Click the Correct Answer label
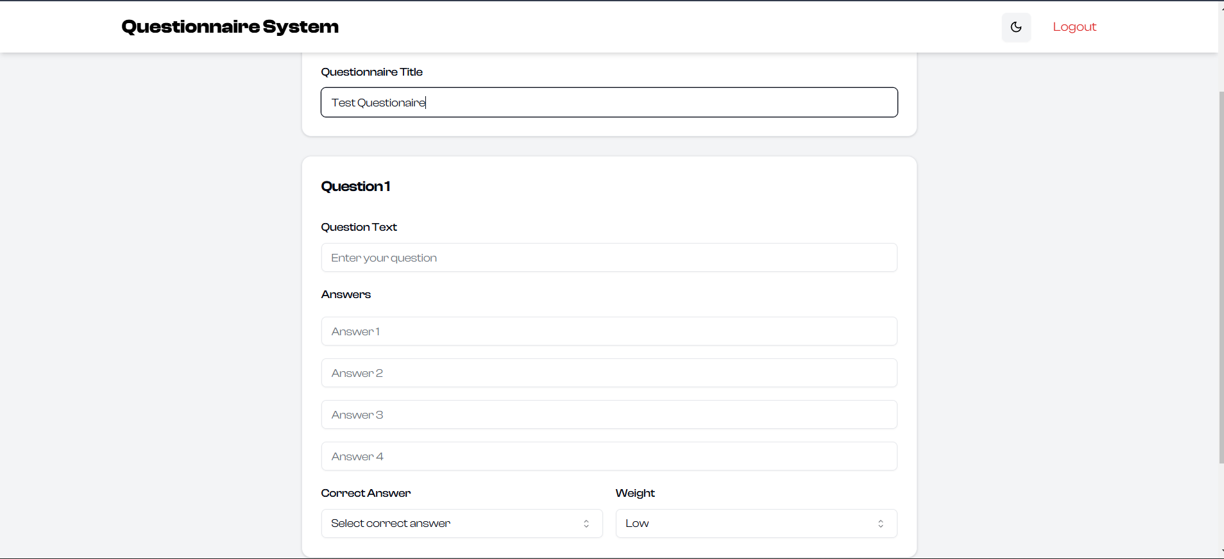The height and width of the screenshot is (559, 1224). pyautogui.click(x=366, y=493)
